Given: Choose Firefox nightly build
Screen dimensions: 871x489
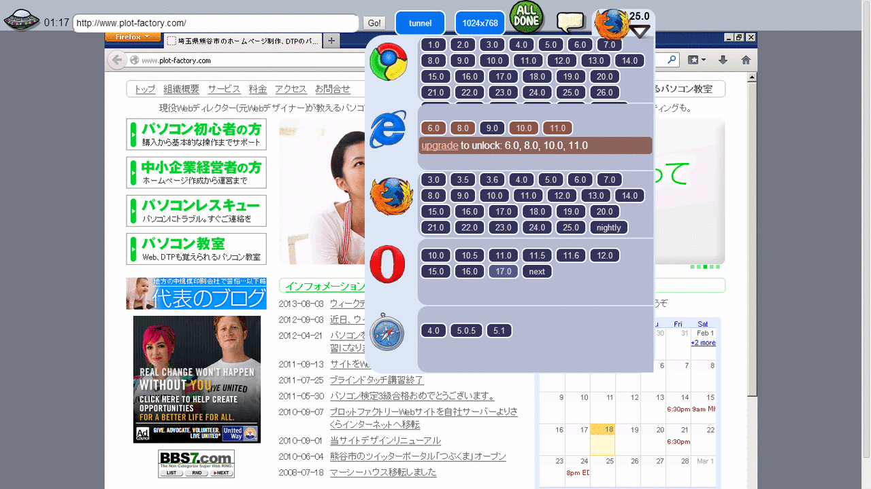Looking at the screenshot, I should (x=608, y=228).
